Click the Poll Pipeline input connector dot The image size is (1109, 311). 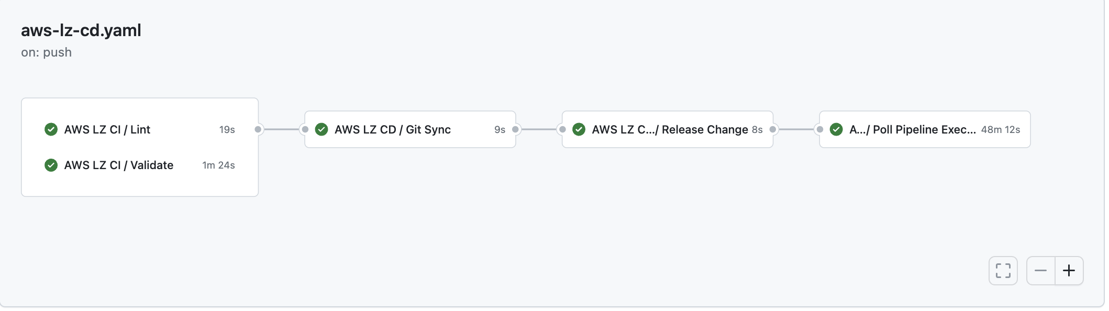coord(819,129)
